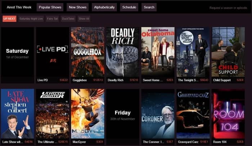This screenshot has height=146, width=252.
Task: Filter by DuckTales
Action: 68,19
